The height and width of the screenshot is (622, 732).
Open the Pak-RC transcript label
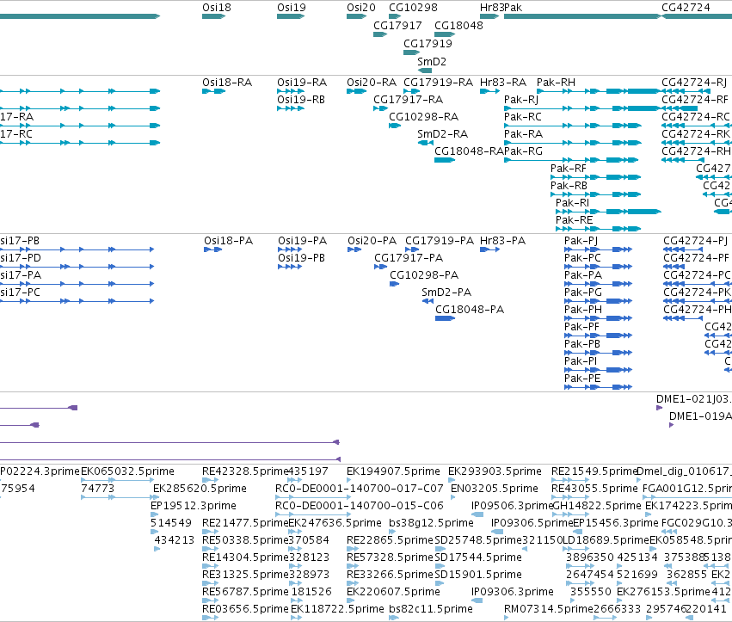(x=522, y=117)
